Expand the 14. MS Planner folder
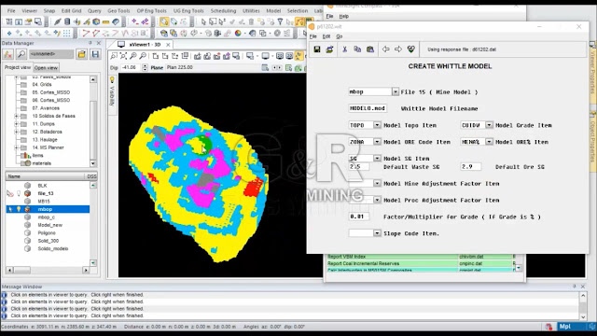The width and height of the screenshot is (597, 336). [x=16, y=147]
